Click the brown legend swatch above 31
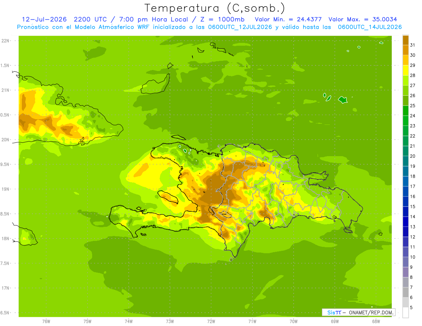 (405, 40)
